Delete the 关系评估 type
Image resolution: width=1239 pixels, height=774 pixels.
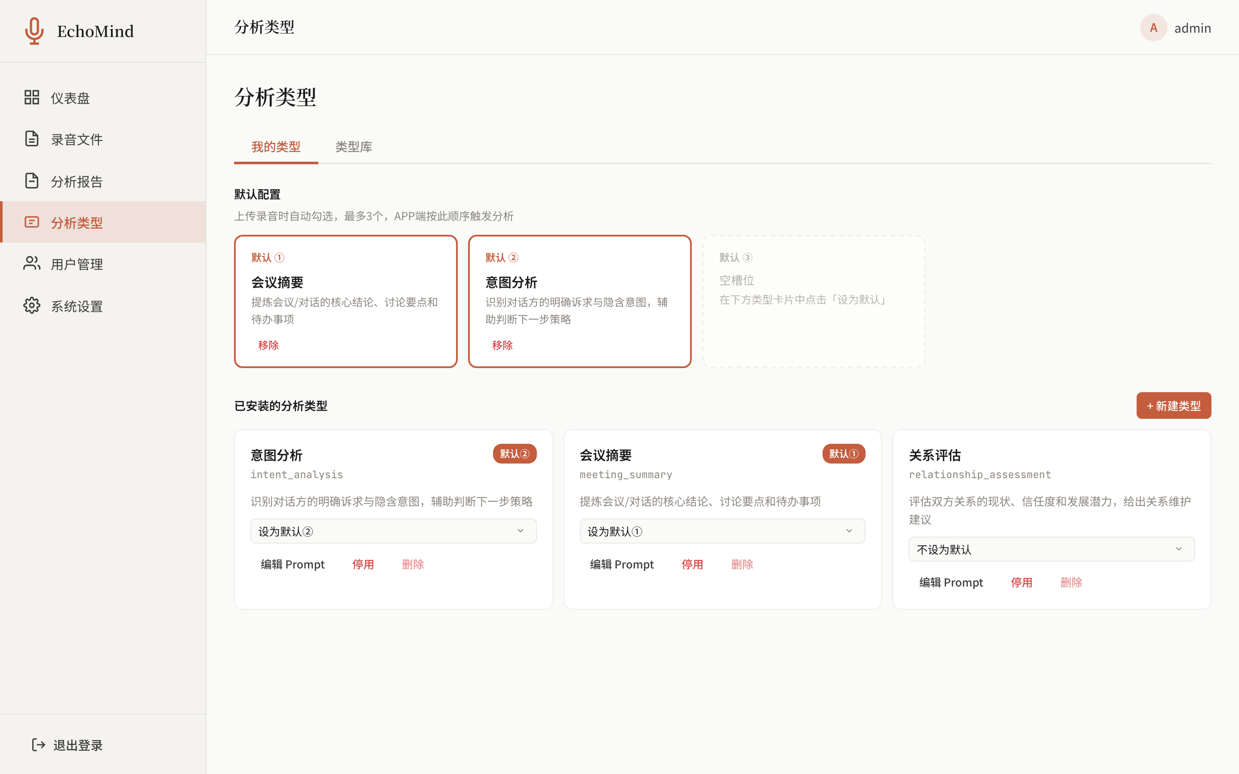(1071, 582)
